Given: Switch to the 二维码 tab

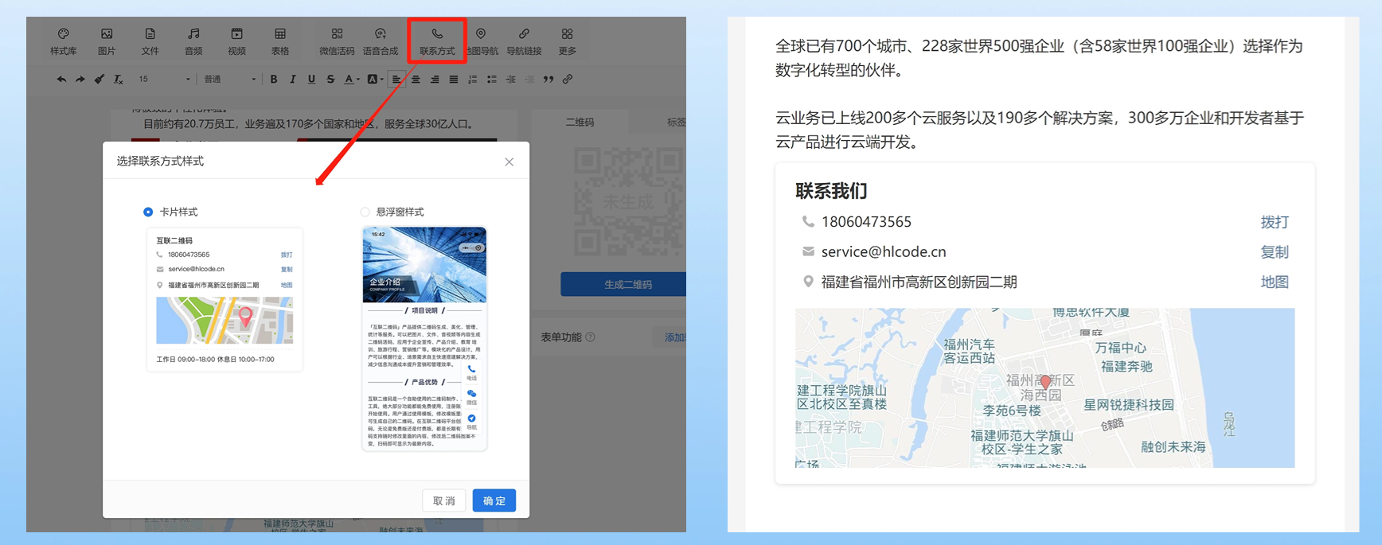Looking at the screenshot, I should pos(580,123).
